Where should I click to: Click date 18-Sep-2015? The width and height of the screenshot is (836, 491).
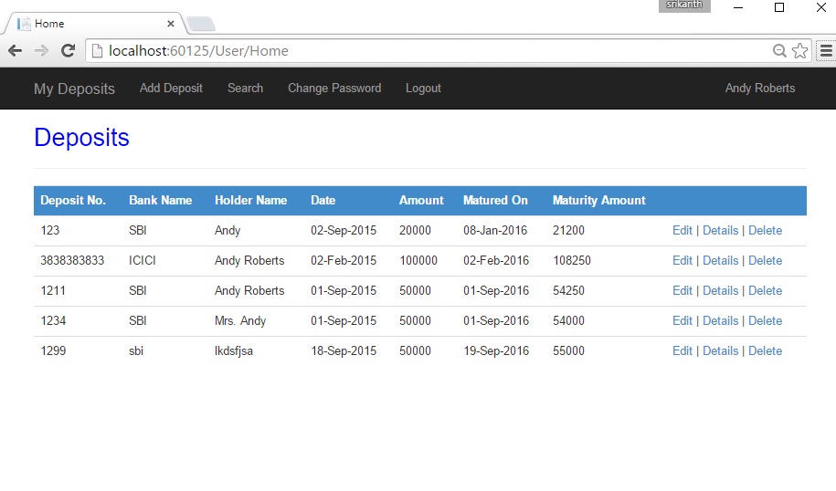coord(344,350)
